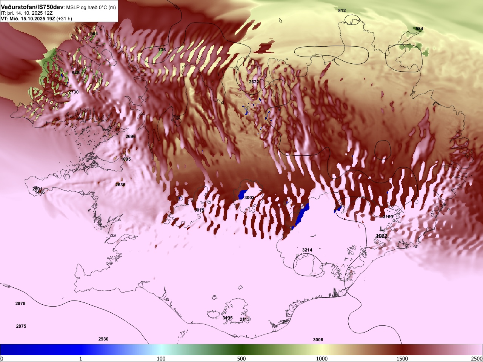The width and height of the screenshot is (483, 362).
Task: Click the 1415 height value
Action: pyautogui.click(x=40, y=192)
